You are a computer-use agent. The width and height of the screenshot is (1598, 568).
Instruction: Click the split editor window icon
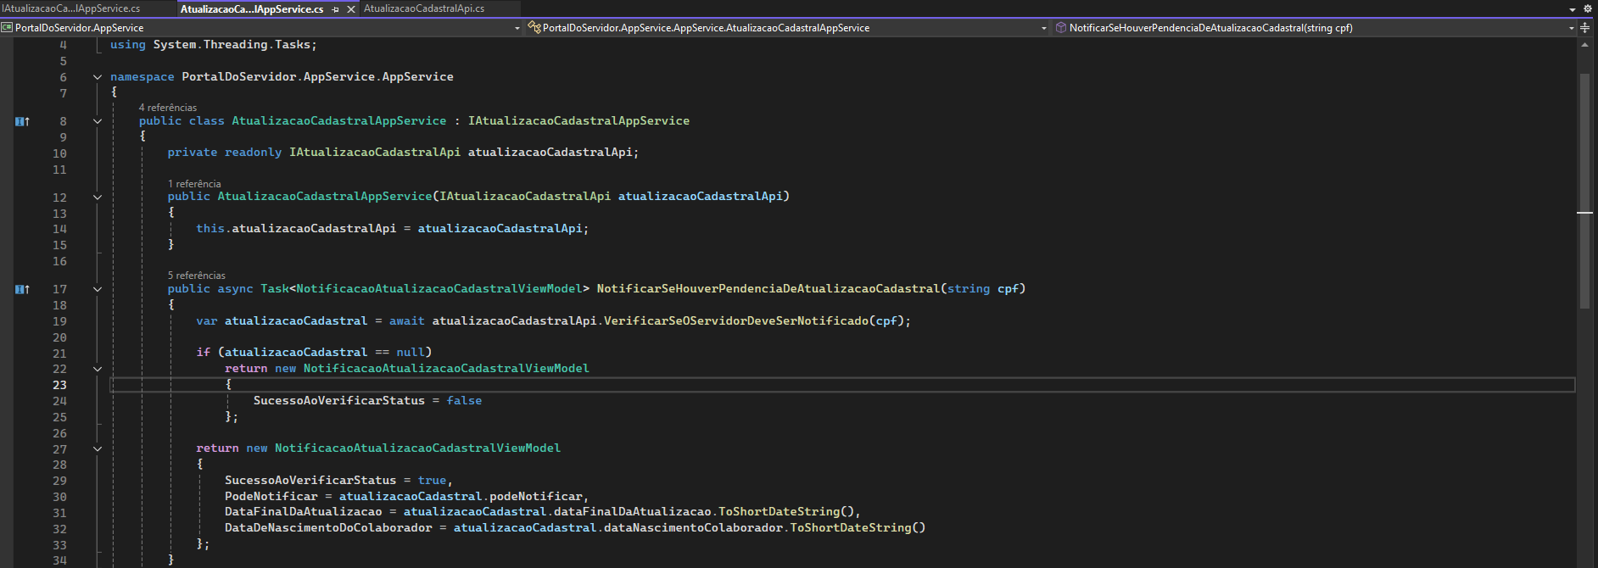pyautogui.click(x=1584, y=28)
